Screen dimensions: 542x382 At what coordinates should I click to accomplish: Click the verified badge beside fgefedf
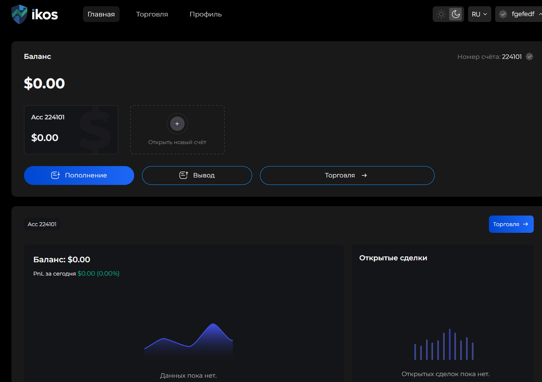(x=503, y=14)
